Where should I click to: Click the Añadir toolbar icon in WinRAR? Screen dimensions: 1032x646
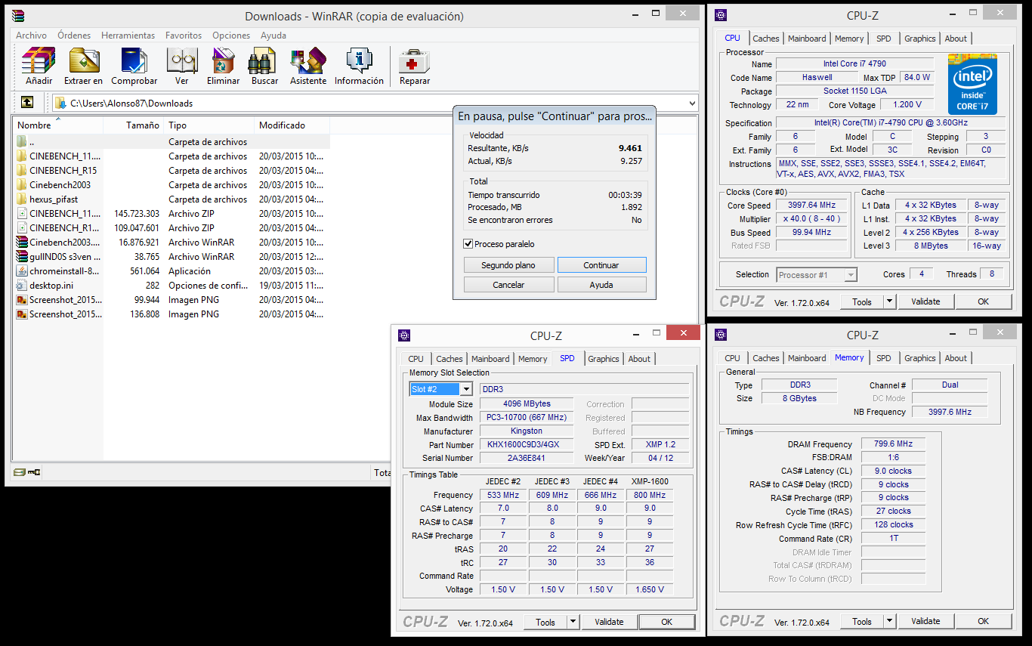coord(39,61)
